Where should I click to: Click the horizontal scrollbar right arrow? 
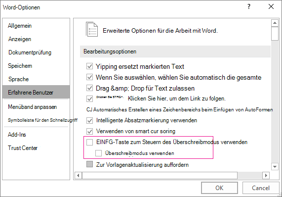266,175
